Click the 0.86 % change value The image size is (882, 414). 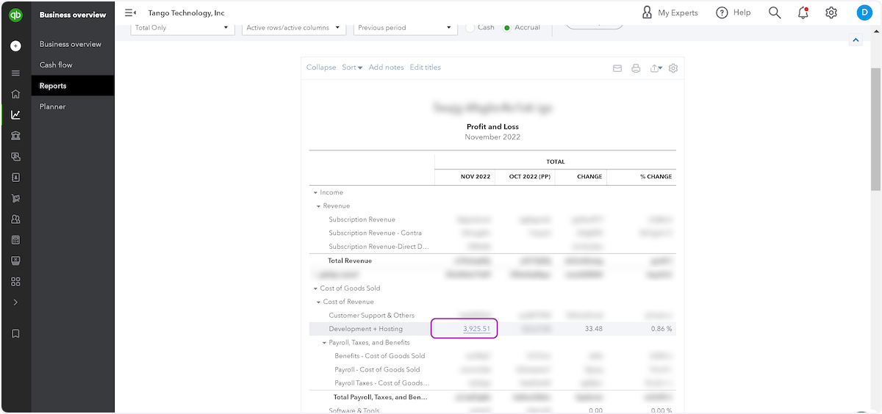[x=661, y=329]
